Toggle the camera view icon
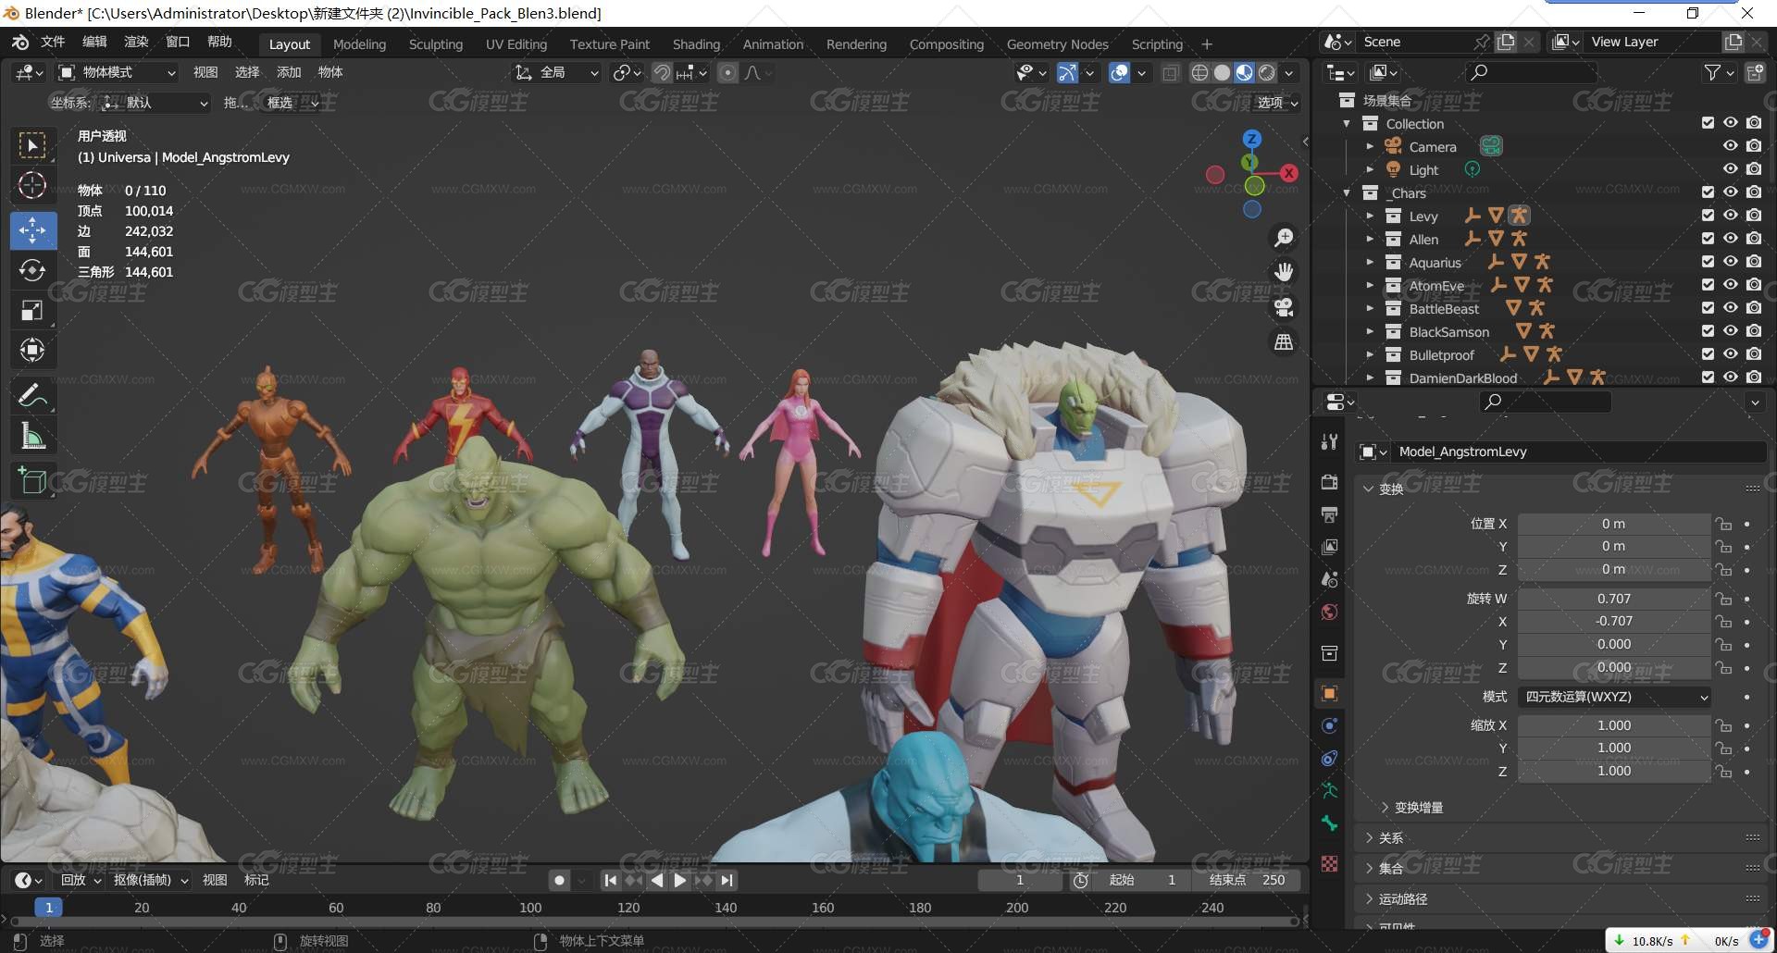Screen dimensions: 1777x953 tap(1284, 307)
